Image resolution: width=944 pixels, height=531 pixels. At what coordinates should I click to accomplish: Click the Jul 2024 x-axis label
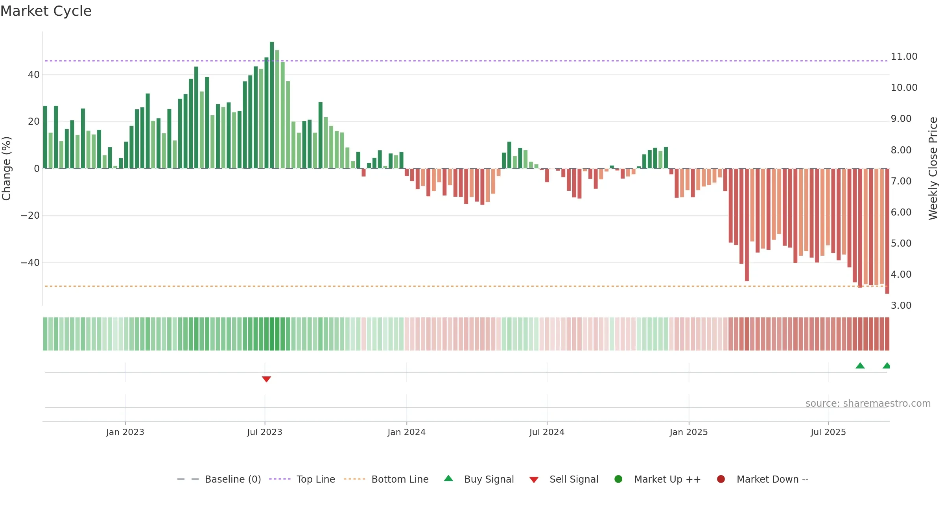click(547, 432)
